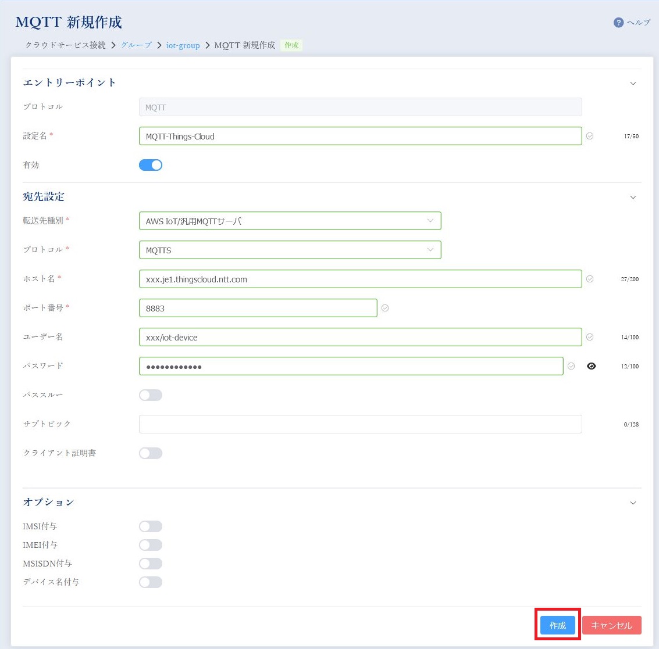Enable IMSI付与 in the options section
This screenshot has width=659, height=649.
click(151, 526)
